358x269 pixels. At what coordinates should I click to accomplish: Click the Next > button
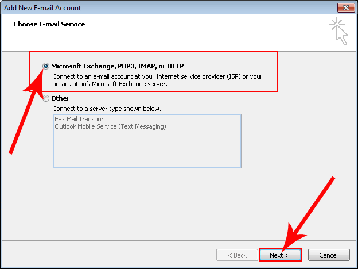click(x=281, y=255)
